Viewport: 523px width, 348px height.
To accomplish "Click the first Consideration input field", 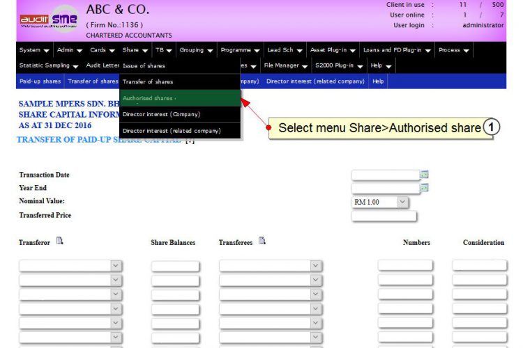I will tap(480, 265).
